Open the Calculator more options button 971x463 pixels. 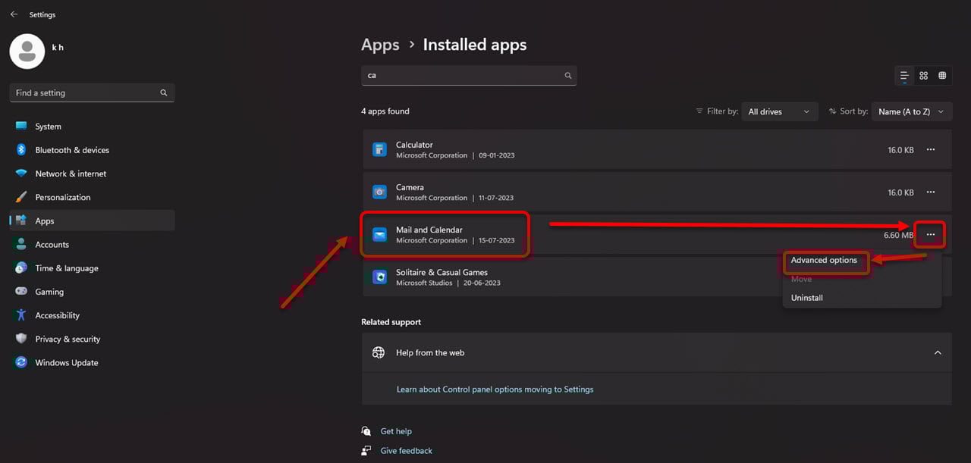point(930,150)
